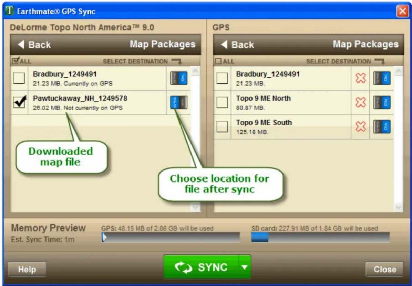Click '125.18 MB.' size text
The image size is (412, 286).
tap(252, 132)
